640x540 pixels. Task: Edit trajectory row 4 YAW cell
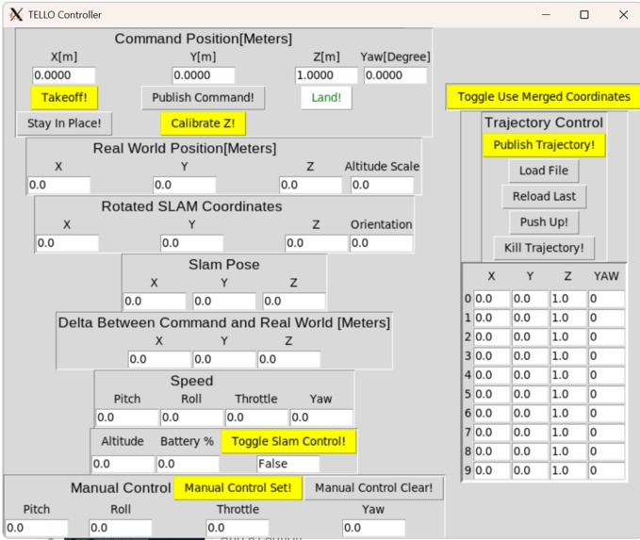pyautogui.click(x=606, y=375)
